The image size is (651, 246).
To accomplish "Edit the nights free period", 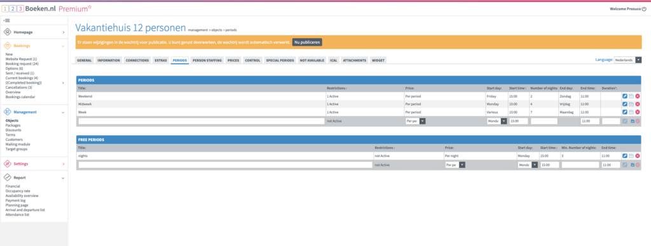I will [x=625, y=156].
